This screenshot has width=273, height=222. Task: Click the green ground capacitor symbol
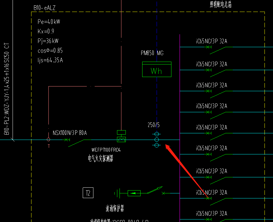coord(117,193)
